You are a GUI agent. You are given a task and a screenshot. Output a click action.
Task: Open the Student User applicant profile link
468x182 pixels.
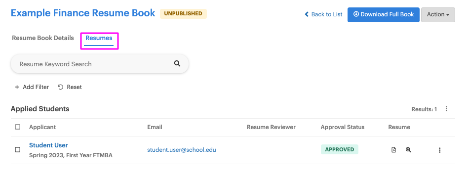[x=48, y=145]
